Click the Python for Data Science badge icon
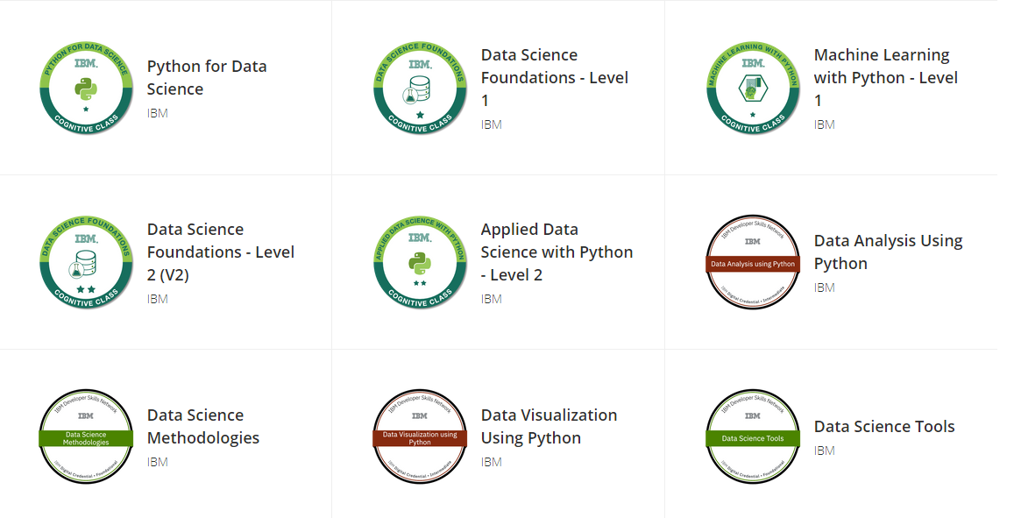The image size is (1014, 518). (86, 89)
